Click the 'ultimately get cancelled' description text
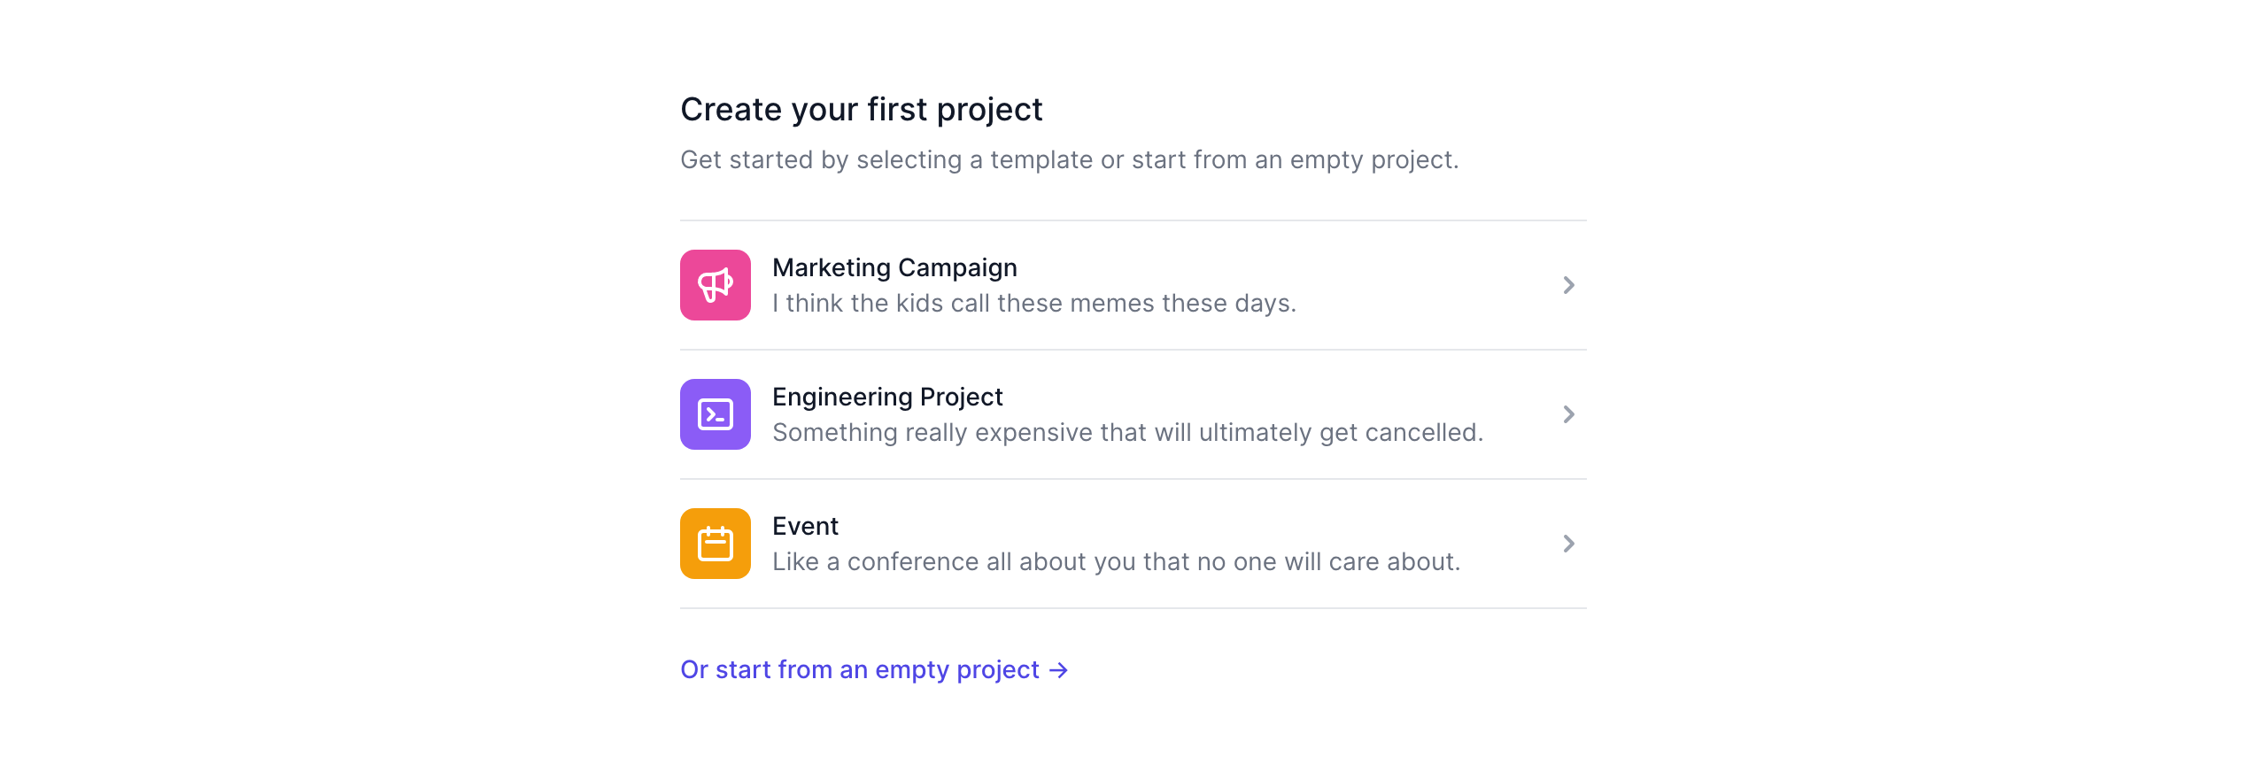The height and width of the screenshot is (772, 2267). pos(1127,433)
